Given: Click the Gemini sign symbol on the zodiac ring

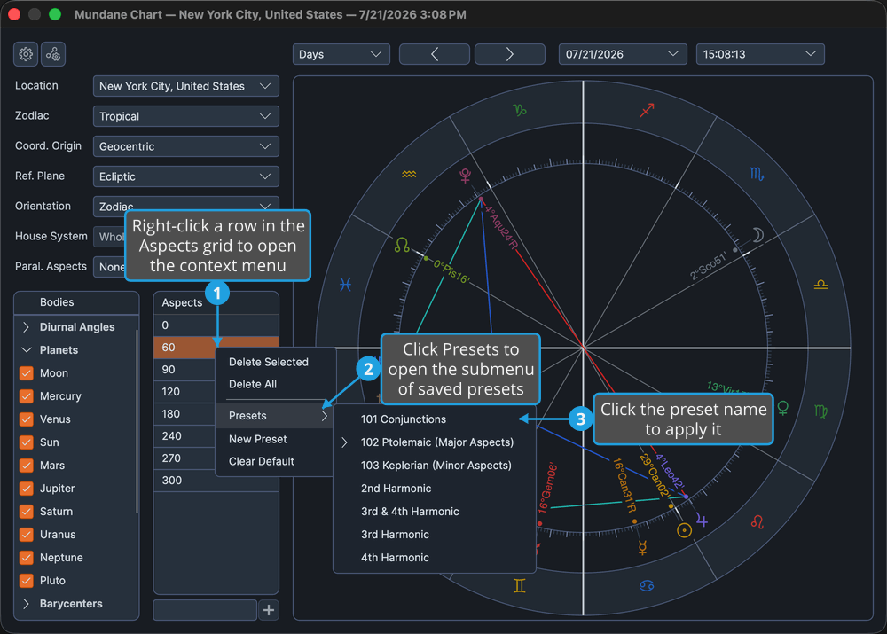Looking at the screenshot, I should point(519,585).
